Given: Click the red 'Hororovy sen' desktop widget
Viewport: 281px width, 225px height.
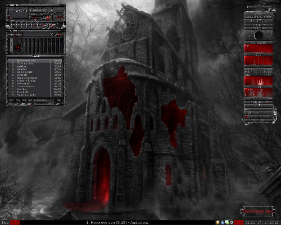Looking at the screenshot, I should (x=258, y=211).
